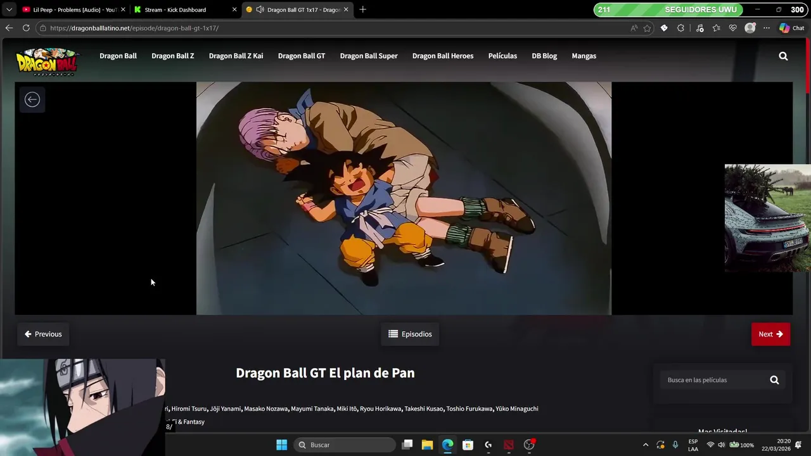Image resolution: width=811 pixels, height=456 pixels.
Task: Go to Previous episode
Action: pyautogui.click(x=43, y=334)
